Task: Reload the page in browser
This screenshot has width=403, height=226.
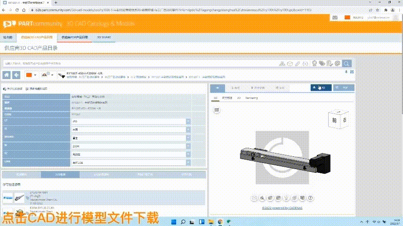Action: (x=17, y=10)
